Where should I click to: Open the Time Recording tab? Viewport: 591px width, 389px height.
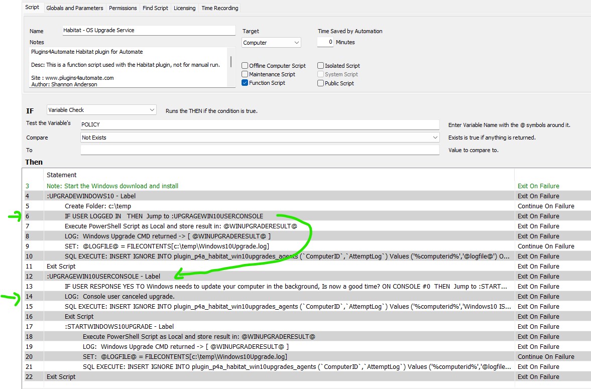[219, 8]
